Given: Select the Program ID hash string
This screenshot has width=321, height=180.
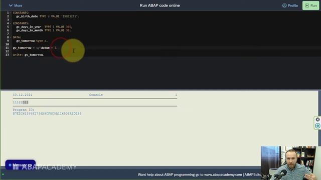Looking at the screenshot, I should click(47, 113).
